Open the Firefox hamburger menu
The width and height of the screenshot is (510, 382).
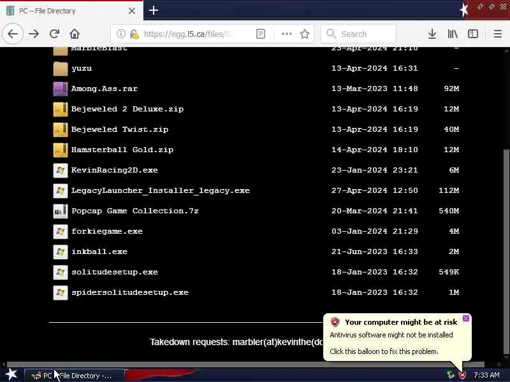click(x=498, y=34)
